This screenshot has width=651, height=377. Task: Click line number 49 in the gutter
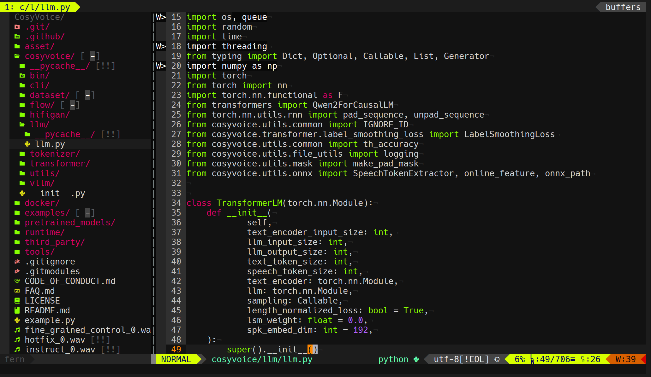(x=176, y=349)
